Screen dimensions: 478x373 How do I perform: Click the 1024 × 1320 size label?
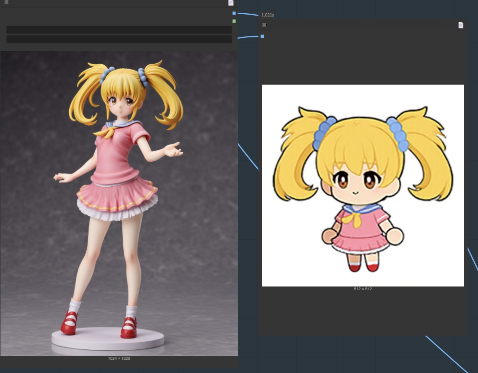119,358
